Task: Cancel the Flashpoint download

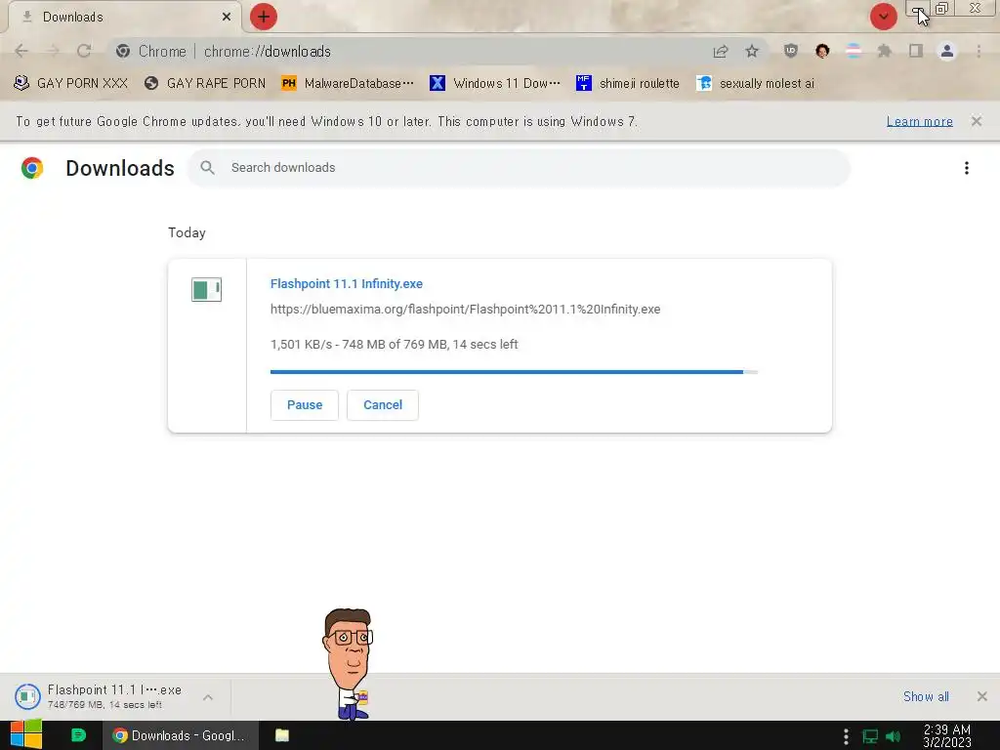Action: pos(383,405)
